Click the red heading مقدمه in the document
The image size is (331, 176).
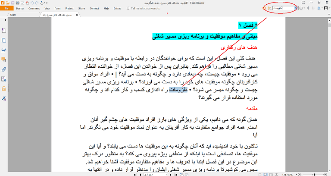(x=252, y=108)
